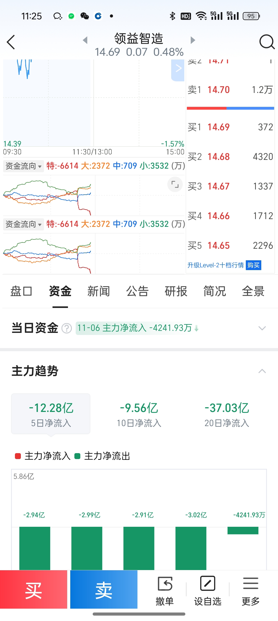Tap the 领益智造 stock title
278x621 pixels.
click(139, 39)
